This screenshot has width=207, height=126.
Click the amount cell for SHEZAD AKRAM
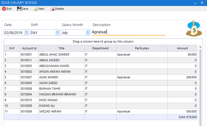click(x=182, y=111)
